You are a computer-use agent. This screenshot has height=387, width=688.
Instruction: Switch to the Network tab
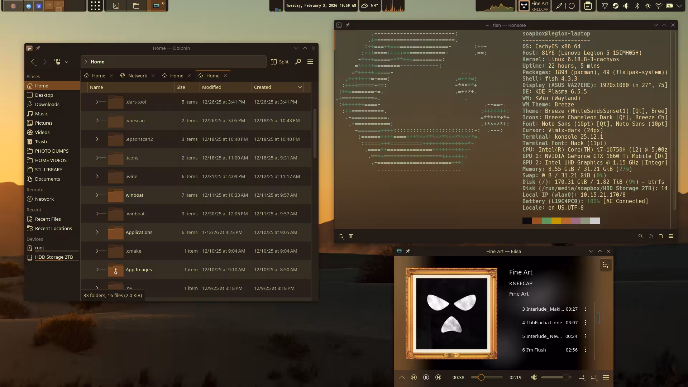click(138, 76)
